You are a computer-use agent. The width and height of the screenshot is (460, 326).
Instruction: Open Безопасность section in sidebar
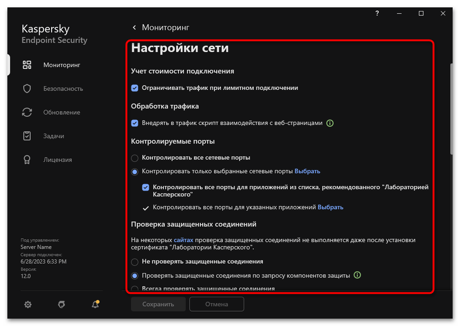tap(63, 88)
